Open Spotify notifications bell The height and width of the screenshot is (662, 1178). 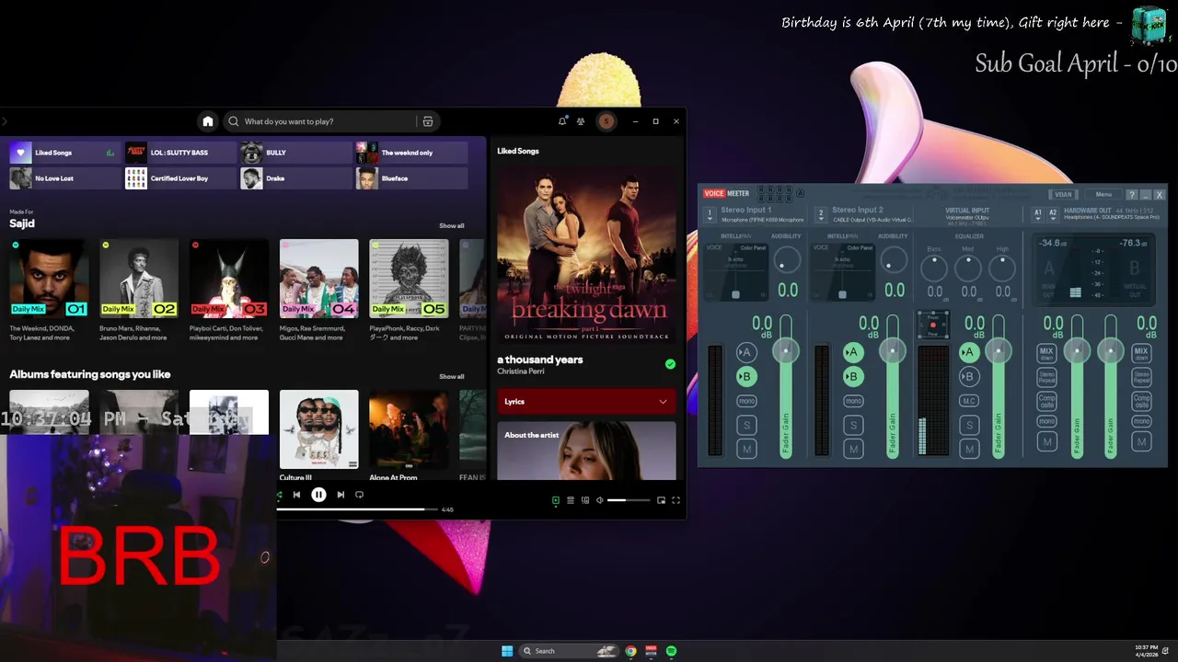tap(562, 121)
